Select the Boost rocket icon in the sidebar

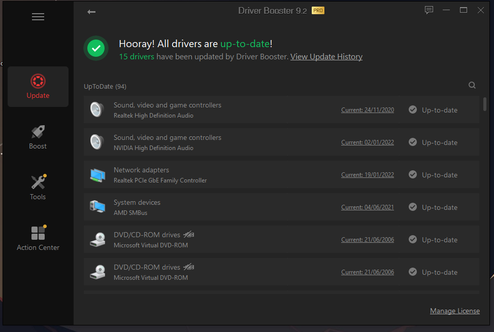[38, 132]
